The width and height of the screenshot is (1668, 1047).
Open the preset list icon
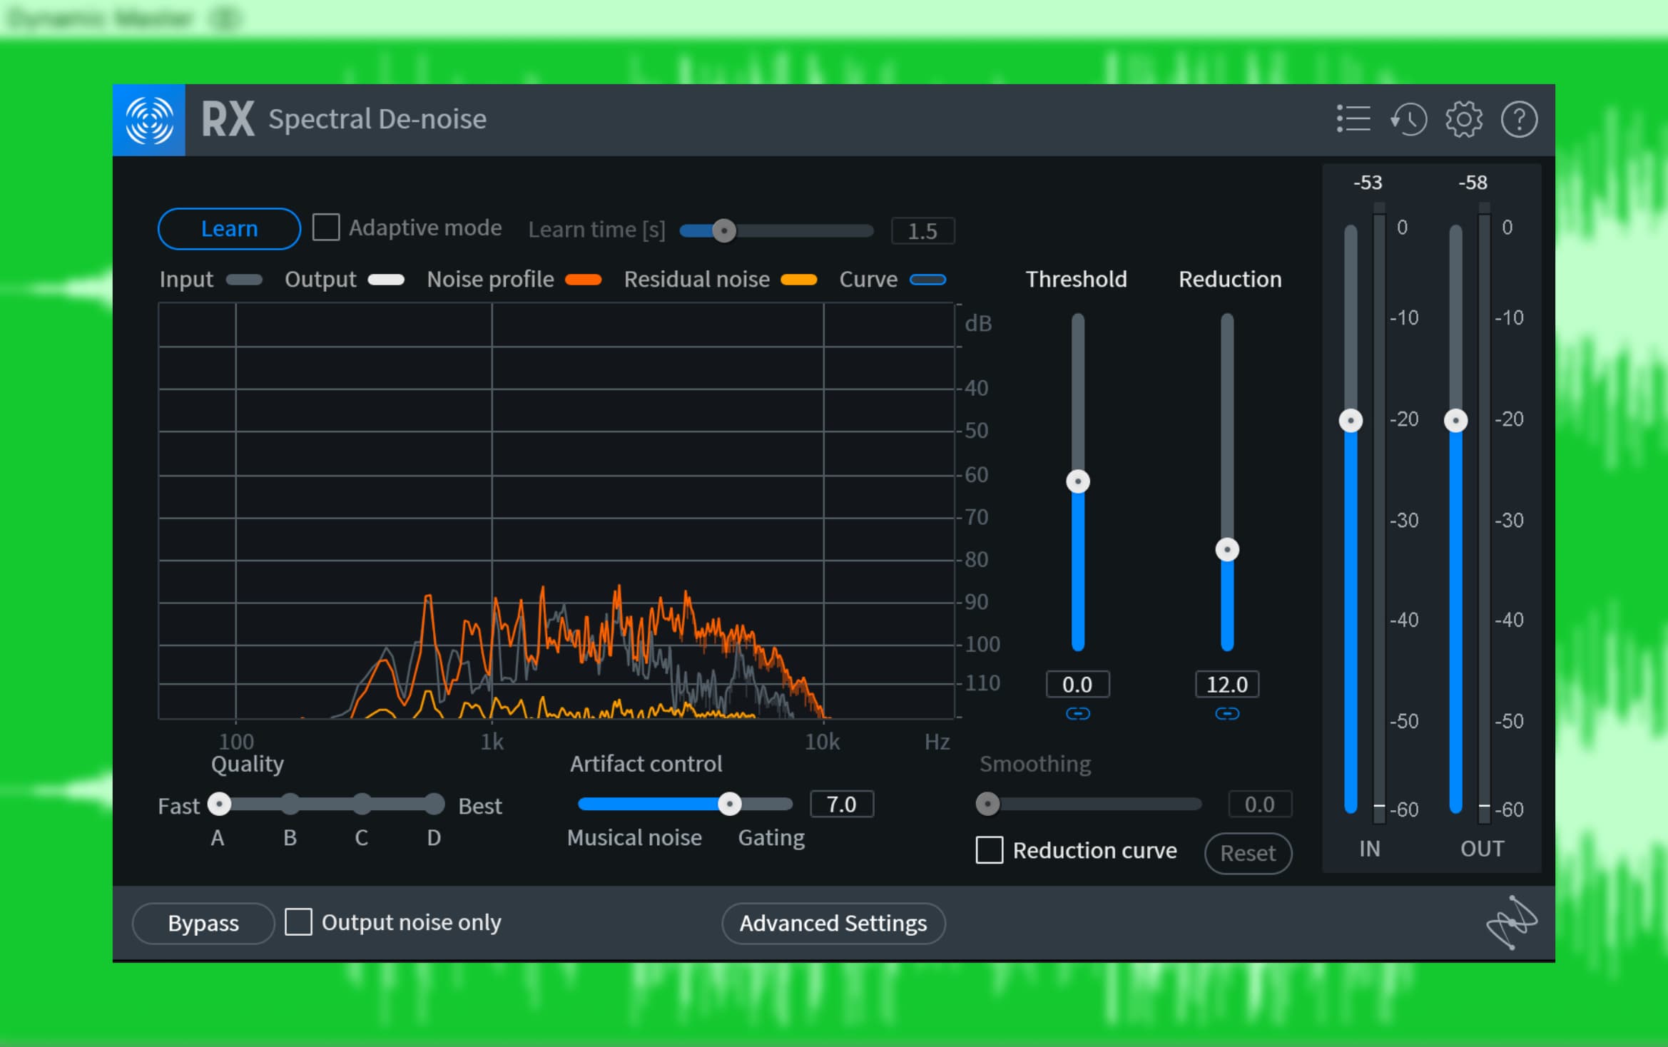click(x=1353, y=119)
